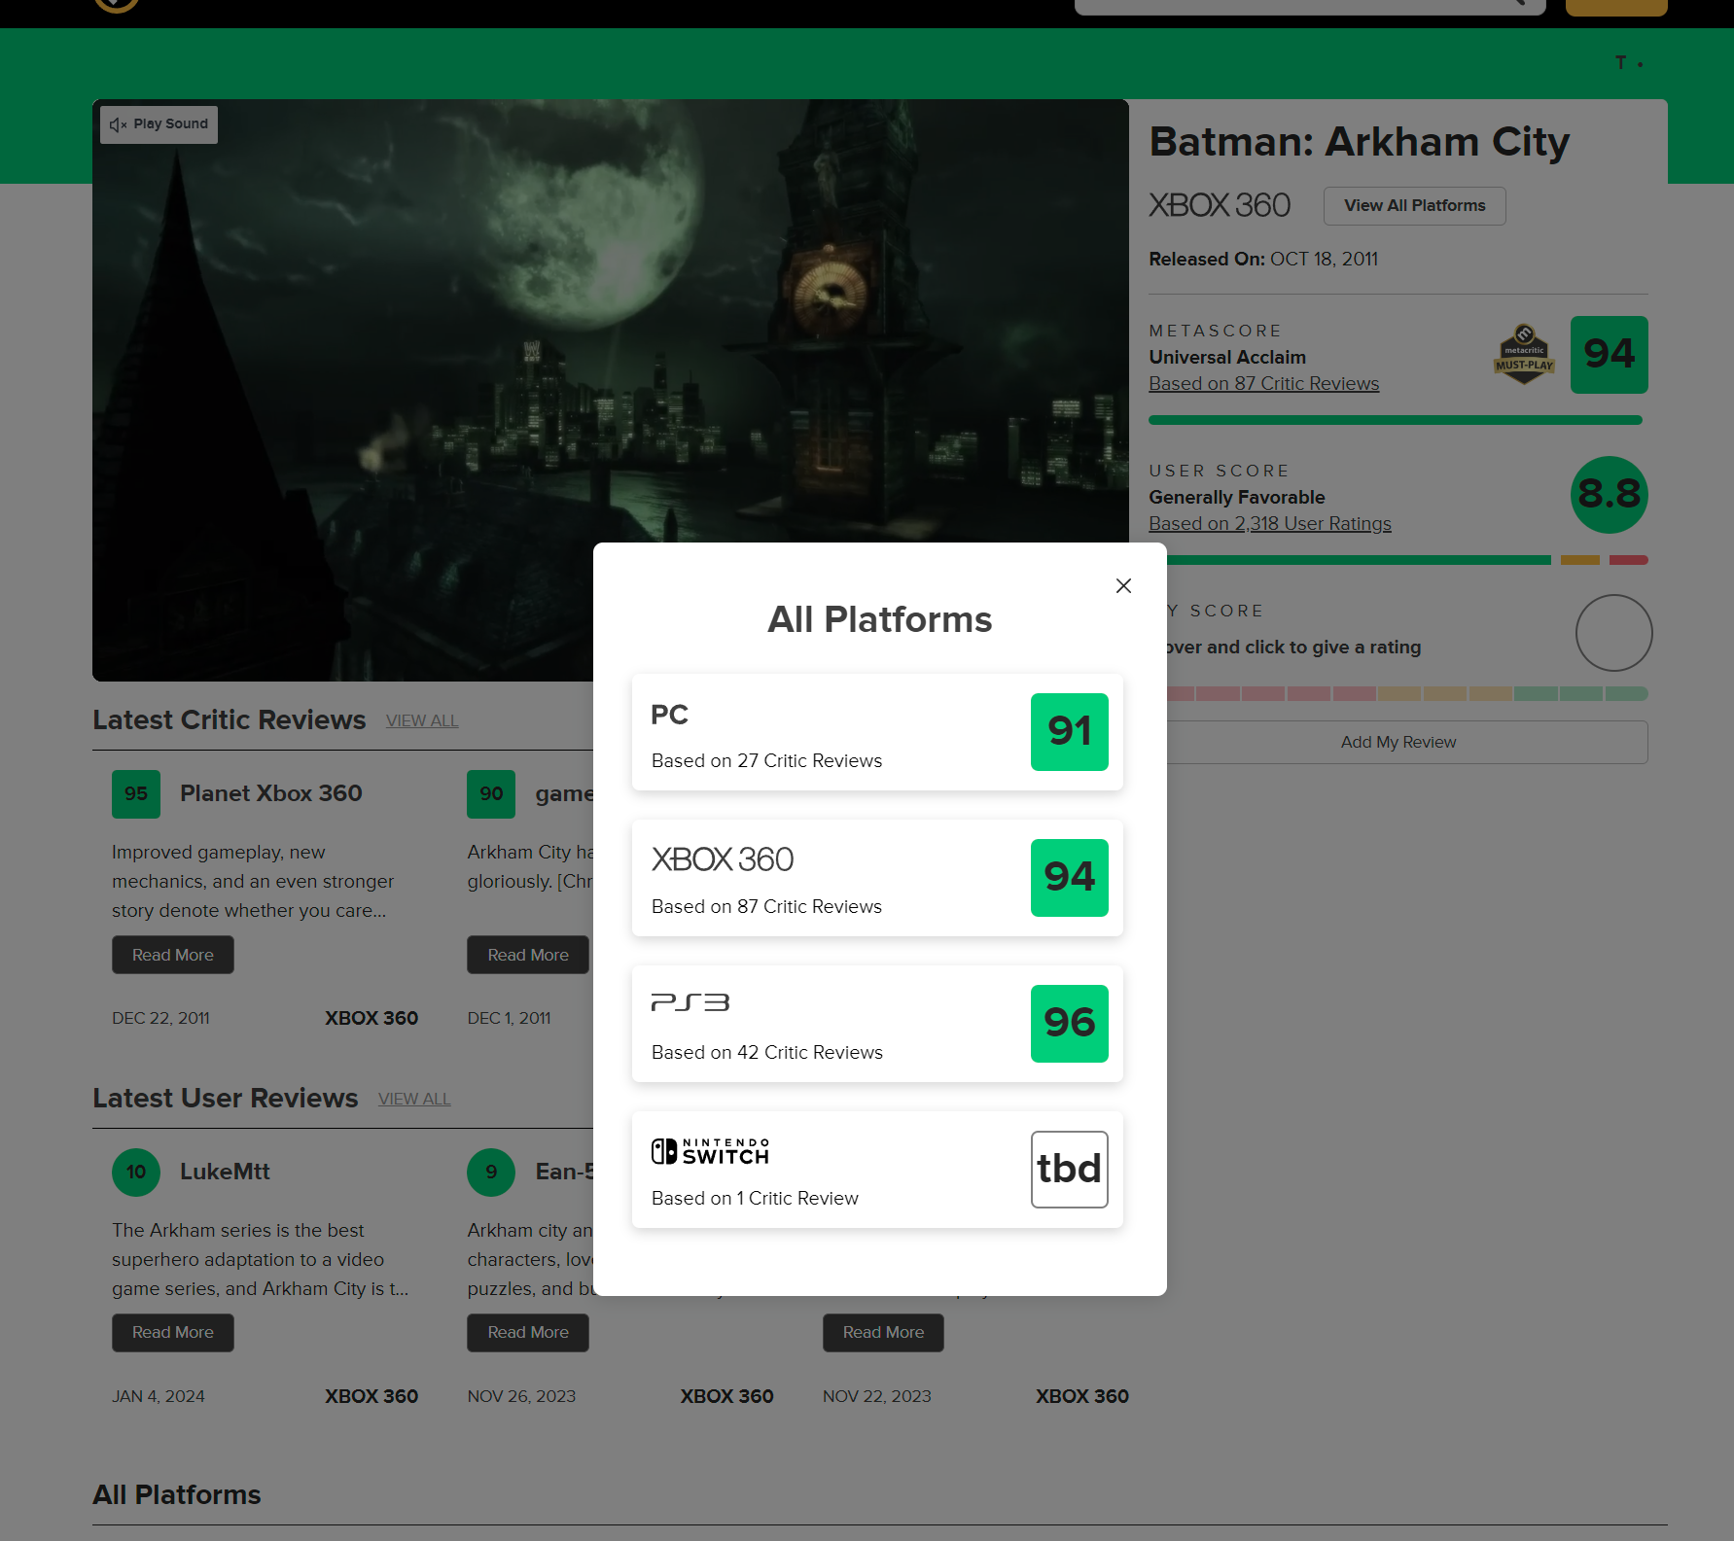This screenshot has height=1541, width=1734.
Task: Click LukeMtt's 10 user score badge
Action: (136, 1173)
